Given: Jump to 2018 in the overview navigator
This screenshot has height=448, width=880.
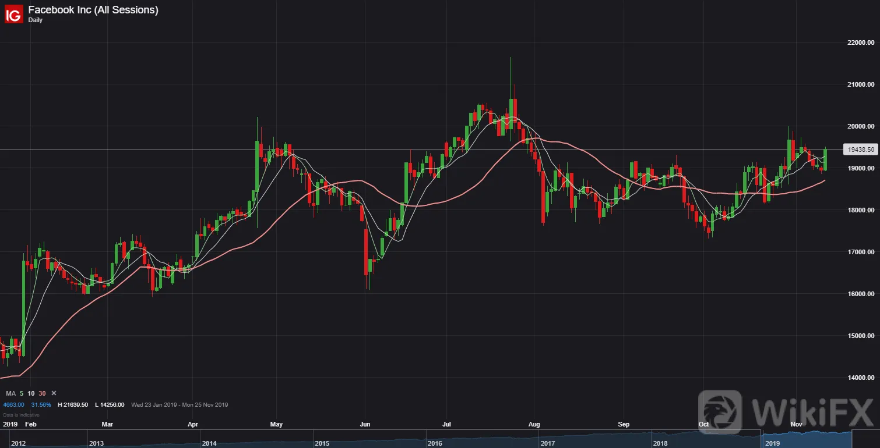Looking at the screenshot, I should [660, 443].
